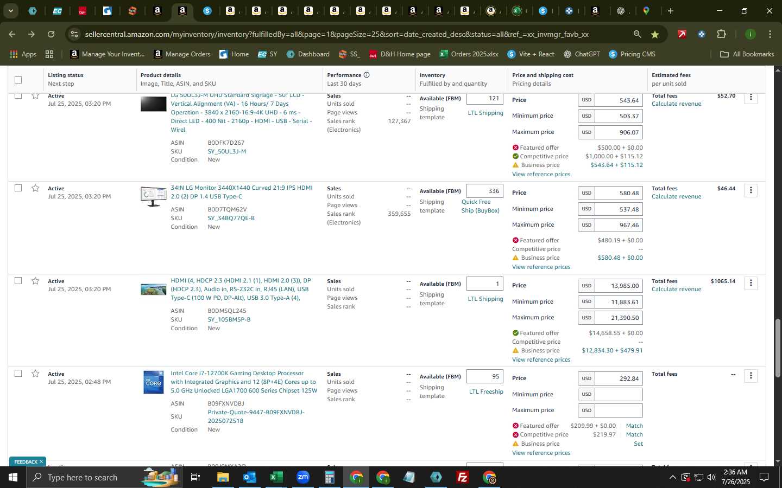Open Pricing CMS bookmark
This screenshot has width=782, height=488.
(632, 54)
